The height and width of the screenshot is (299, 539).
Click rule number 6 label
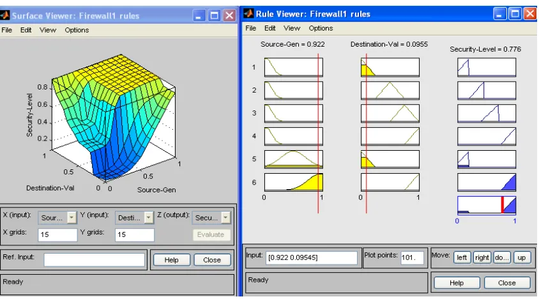pos(254,182)
